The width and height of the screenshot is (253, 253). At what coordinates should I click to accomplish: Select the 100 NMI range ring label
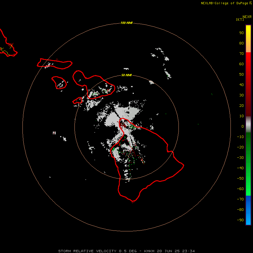pyautogui.click(x=126, y=23)
